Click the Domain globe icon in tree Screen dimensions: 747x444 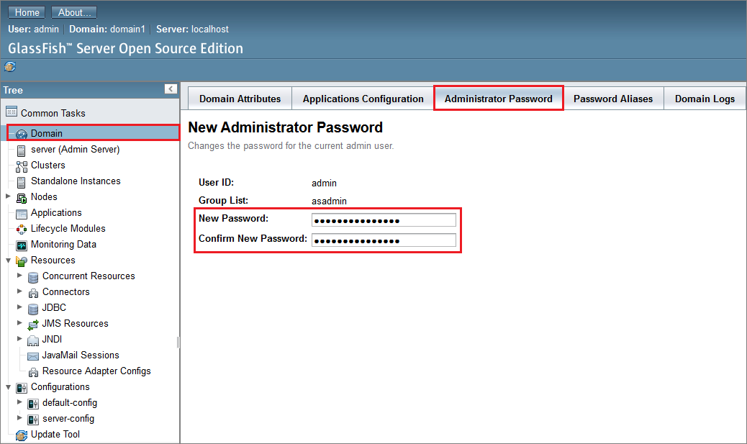(x=22, y=134)
